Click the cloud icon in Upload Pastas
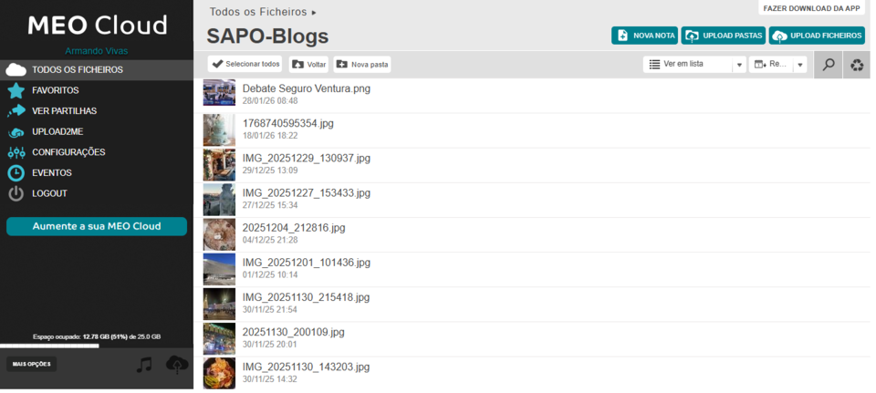 692,36
